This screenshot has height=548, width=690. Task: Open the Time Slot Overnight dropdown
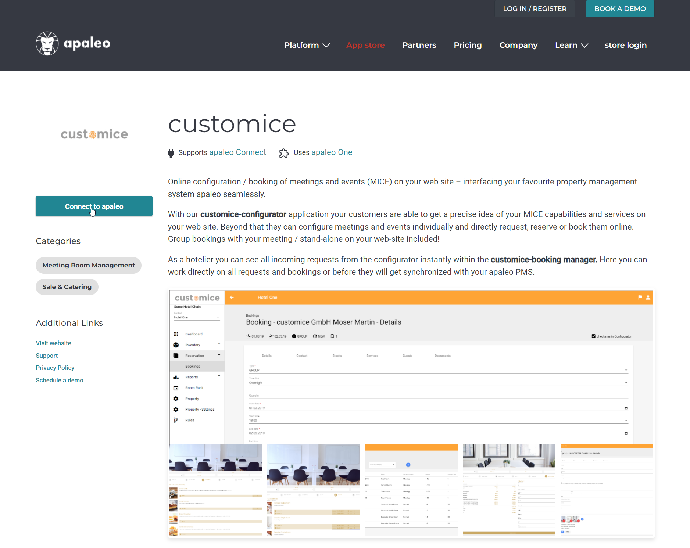(x=439, y=383)
